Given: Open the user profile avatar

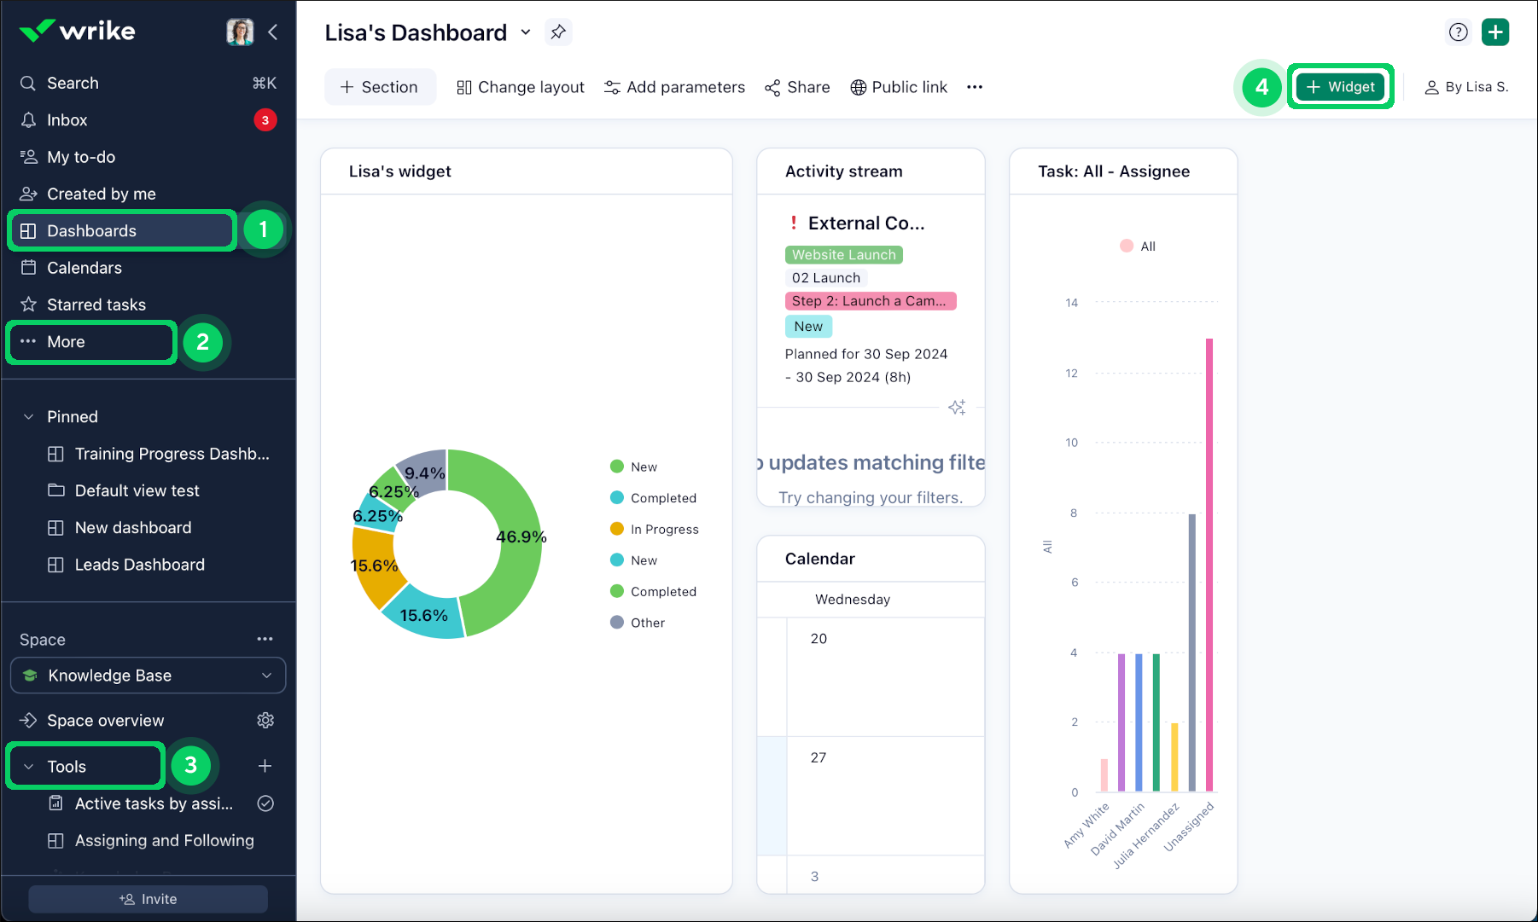Looking at the screenshot, I should [240, 32].
